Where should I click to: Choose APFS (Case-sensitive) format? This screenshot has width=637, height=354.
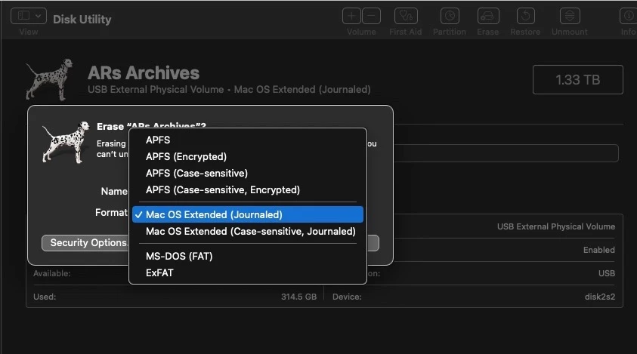pos(247,173)
